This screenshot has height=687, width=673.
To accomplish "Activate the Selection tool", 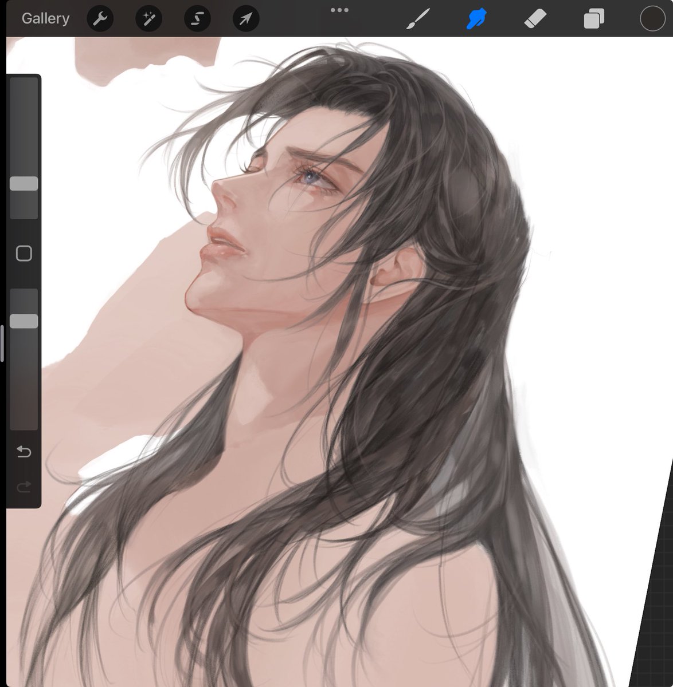I will click(197, 19).
